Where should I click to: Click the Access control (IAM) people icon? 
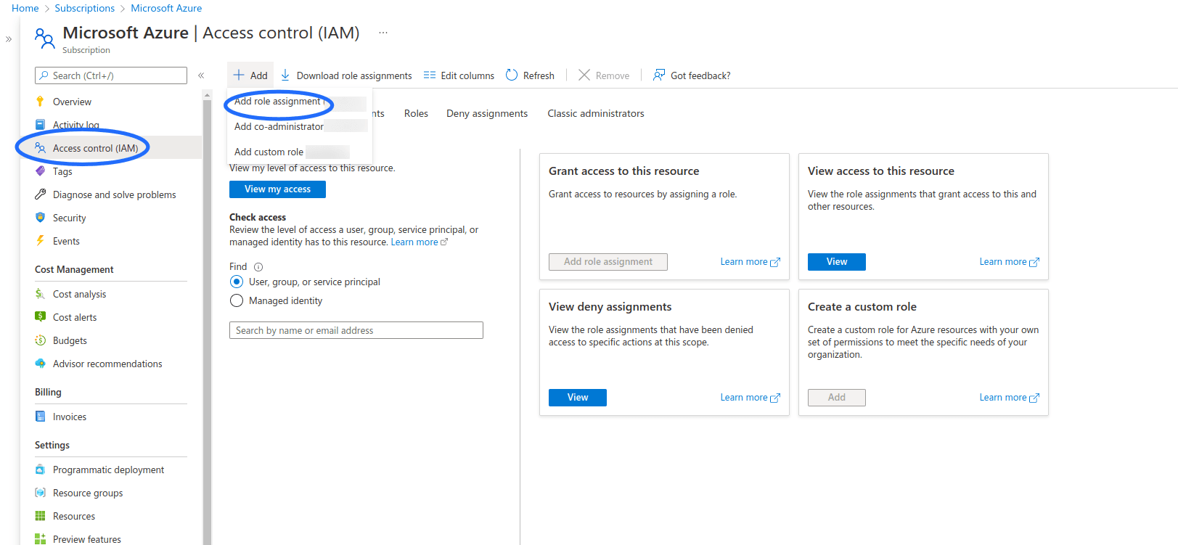pyautogui.click(x=40, y=148)
